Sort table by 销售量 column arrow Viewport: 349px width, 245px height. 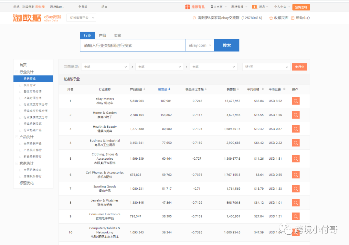[169, 89]
